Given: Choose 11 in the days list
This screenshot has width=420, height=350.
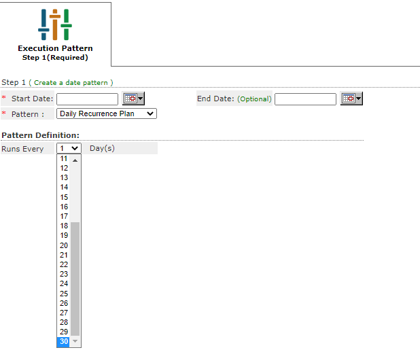Looking at the screenshot, I should [64, 158].
